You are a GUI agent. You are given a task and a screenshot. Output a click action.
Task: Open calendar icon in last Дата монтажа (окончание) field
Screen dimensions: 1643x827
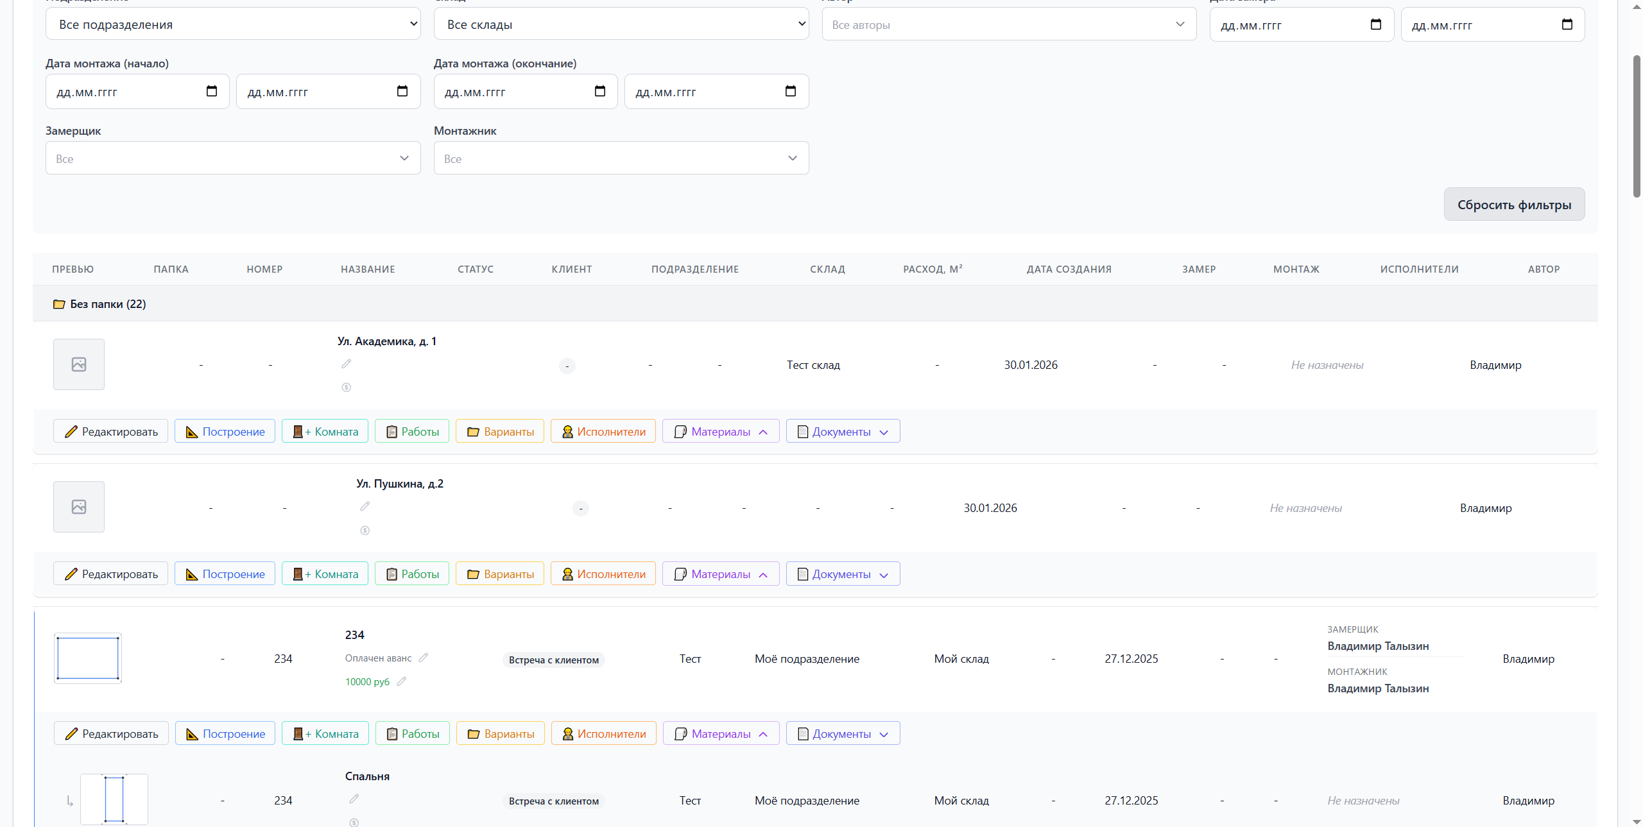coord(790,91)
